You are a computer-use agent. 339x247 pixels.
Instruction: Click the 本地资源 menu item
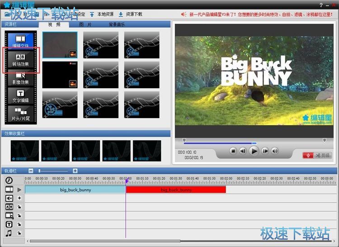(x=105, y=14)
